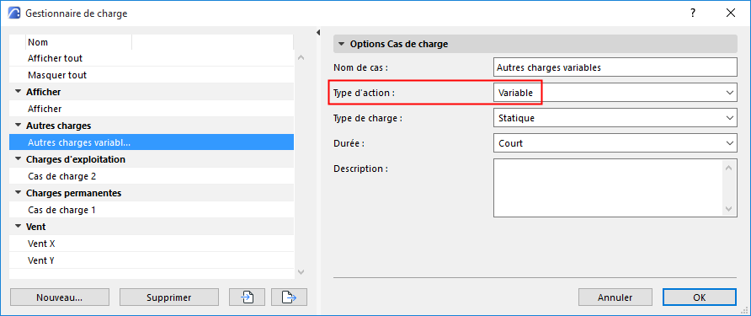Confirm with the OK button
The height and width of the screenshot is (316, 751).
pos(700,297)
